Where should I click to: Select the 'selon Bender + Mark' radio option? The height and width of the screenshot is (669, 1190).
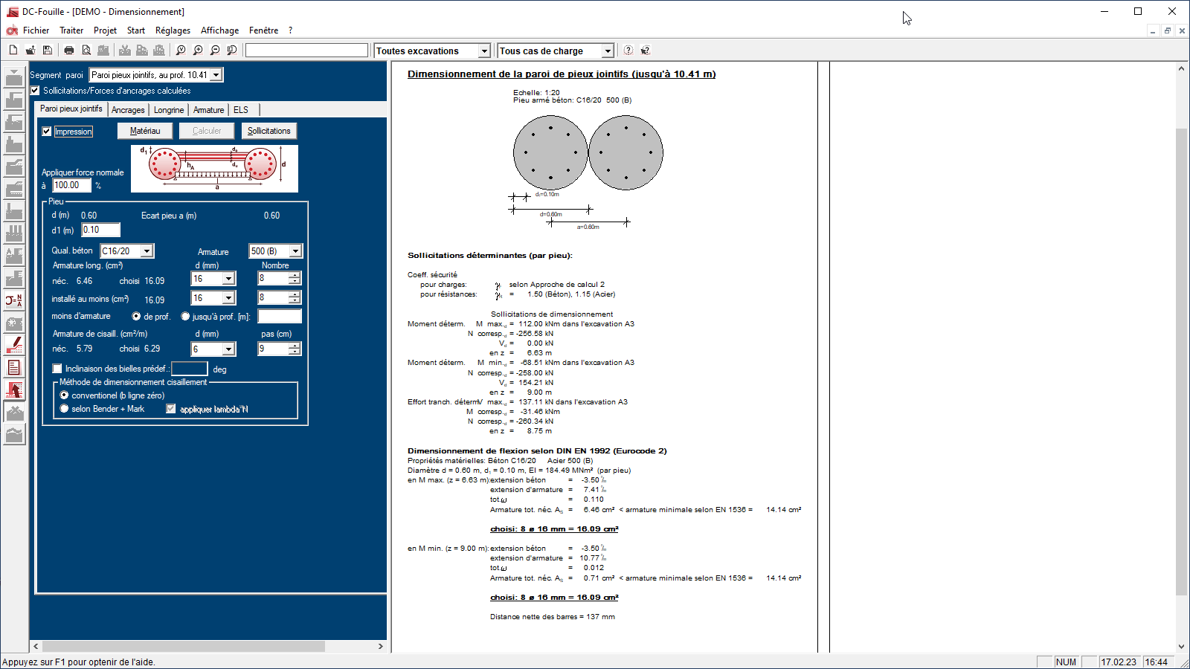click(64, 409)
